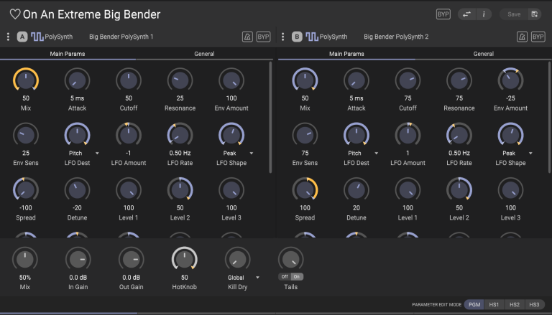Click the slot A Env Amount knob

pyautogui.click(x=231, y=80)
